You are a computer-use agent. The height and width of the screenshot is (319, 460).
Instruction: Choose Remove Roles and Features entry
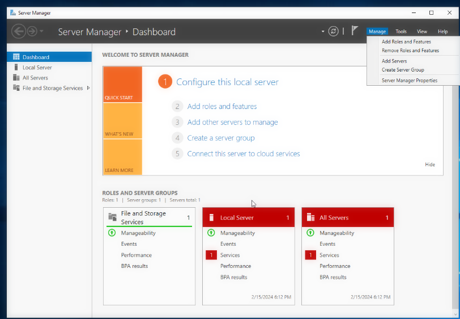tap(410, 51)
